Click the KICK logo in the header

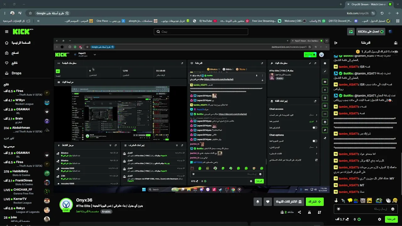pos(23,31)
